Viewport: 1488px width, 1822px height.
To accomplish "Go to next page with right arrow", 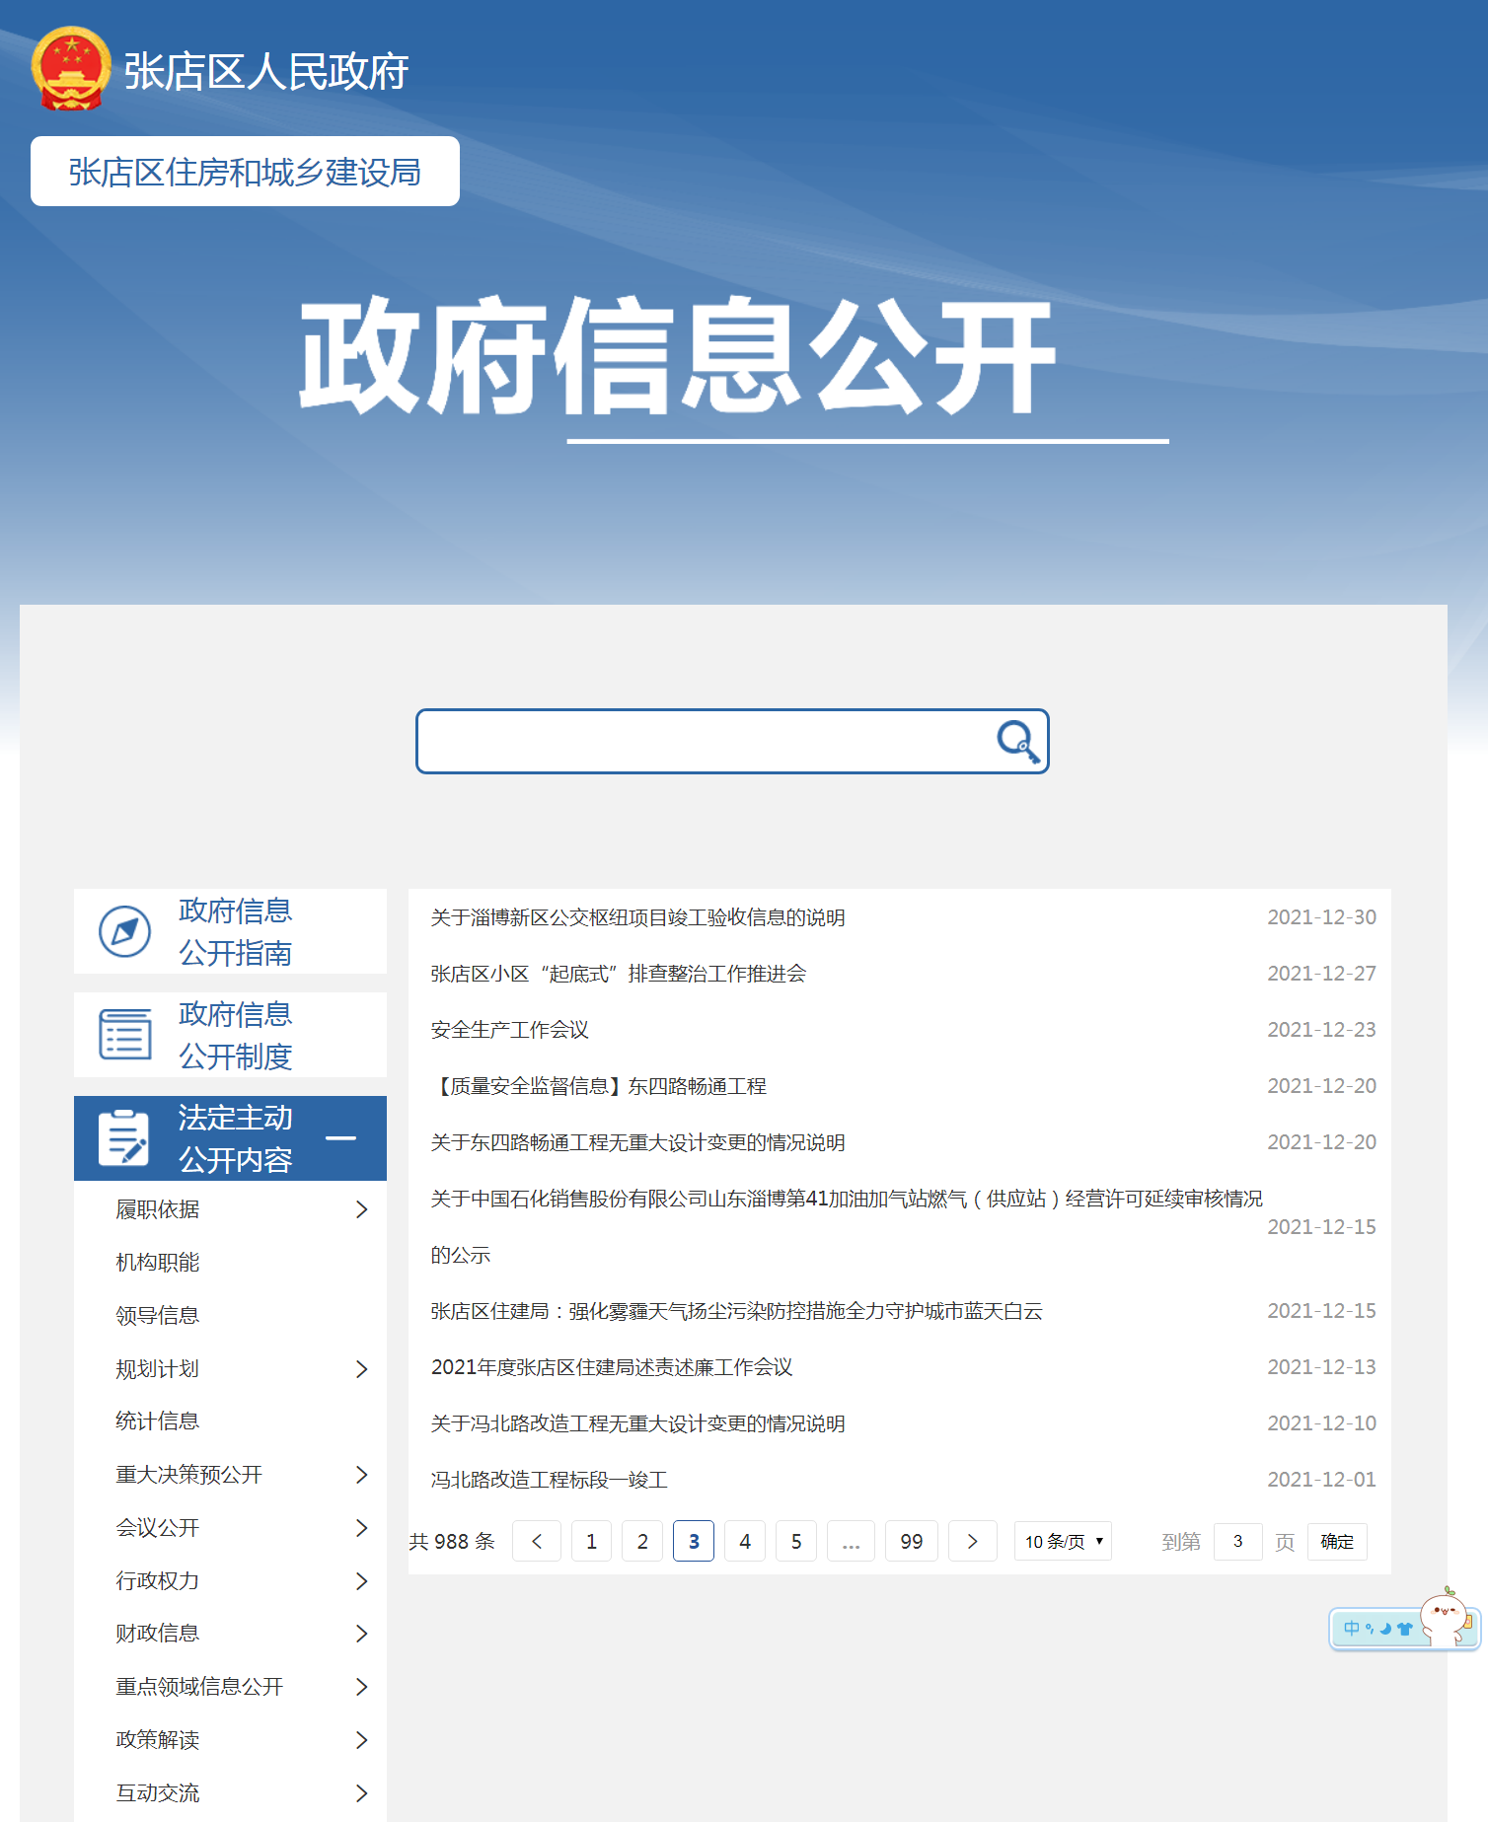I will tap(972, 1541).
